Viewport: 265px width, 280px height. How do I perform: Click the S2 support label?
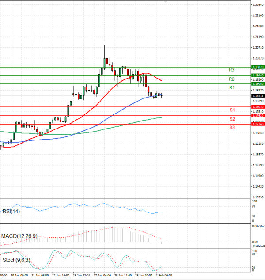[231, 119]
